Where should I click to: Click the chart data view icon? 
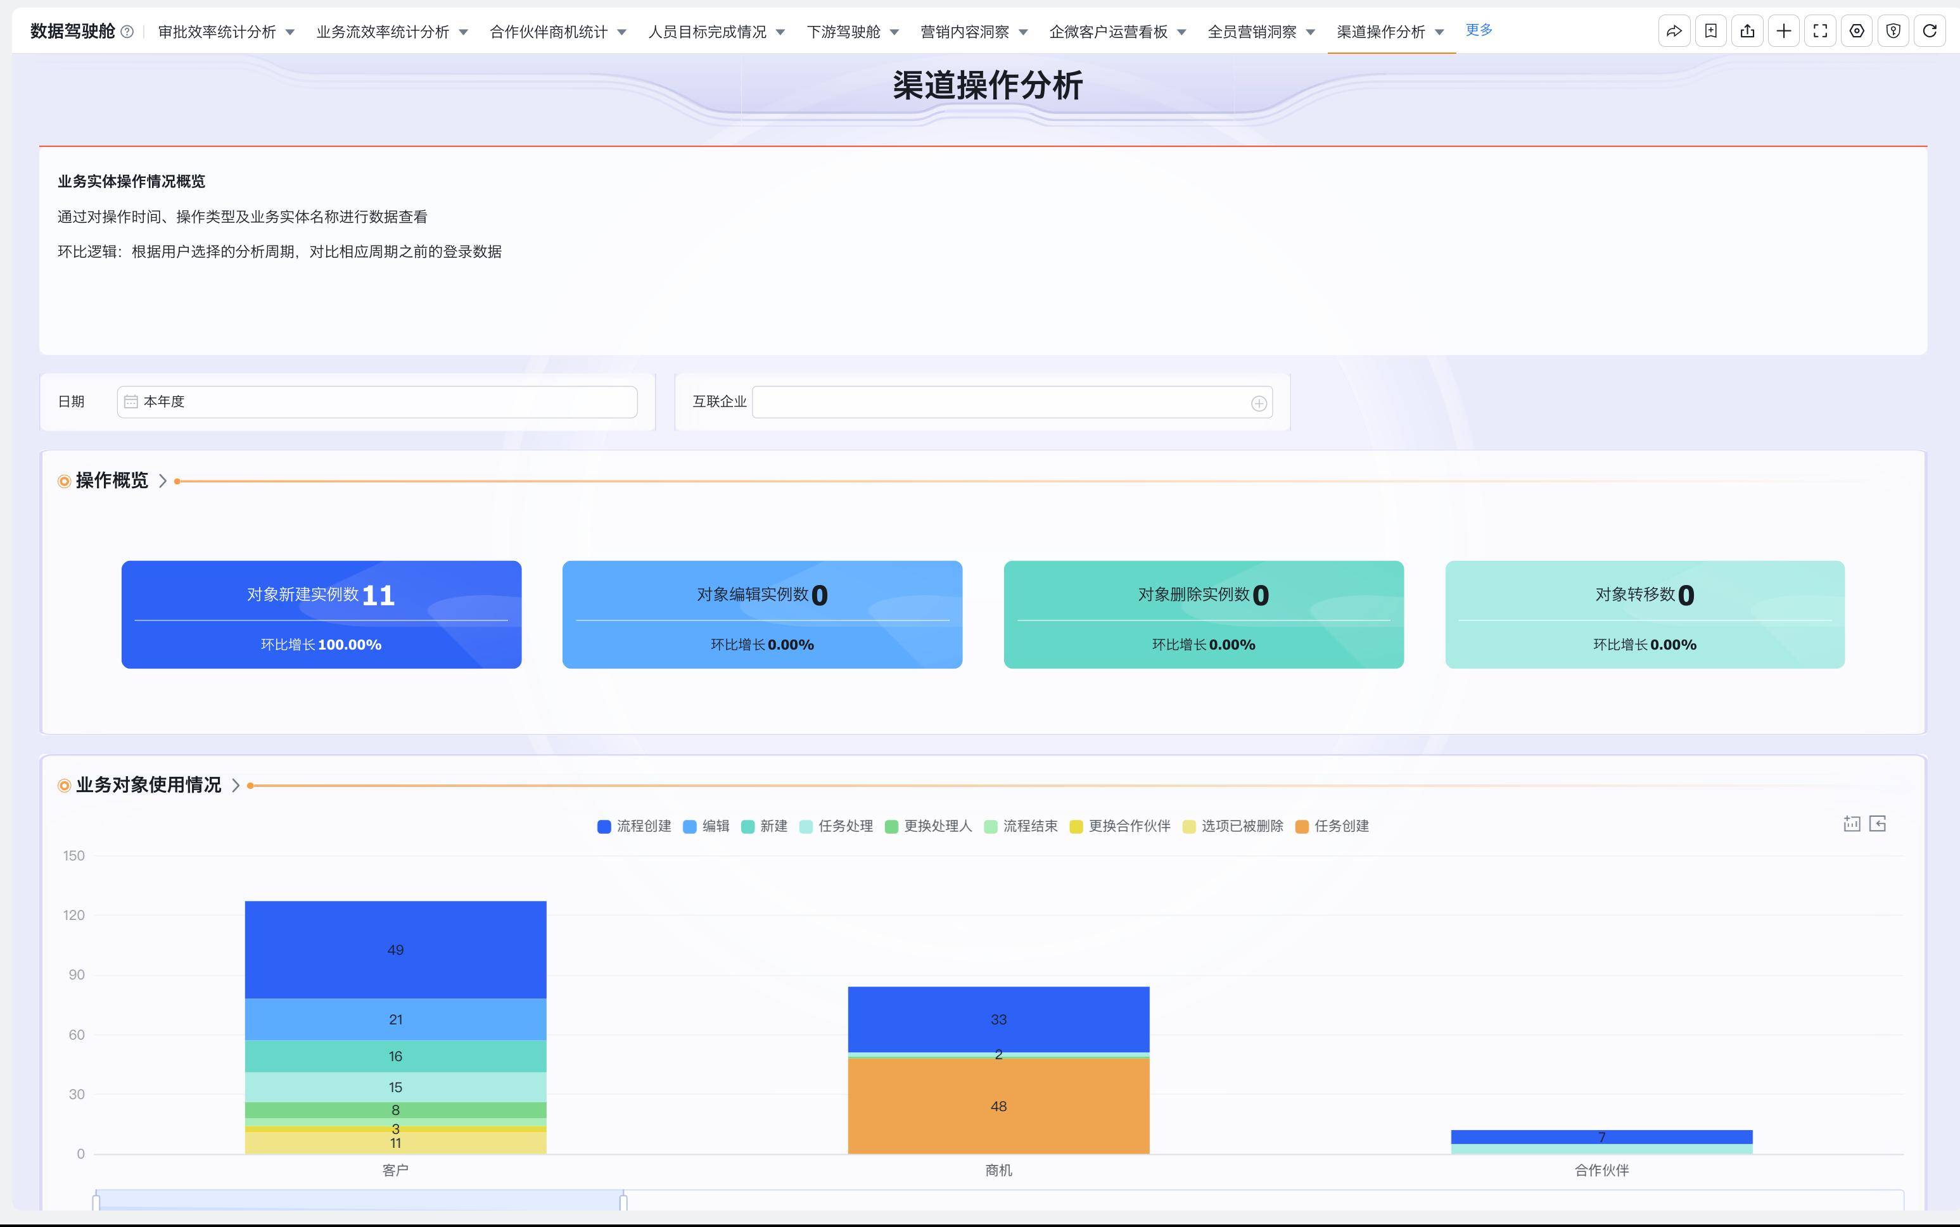1851,824
